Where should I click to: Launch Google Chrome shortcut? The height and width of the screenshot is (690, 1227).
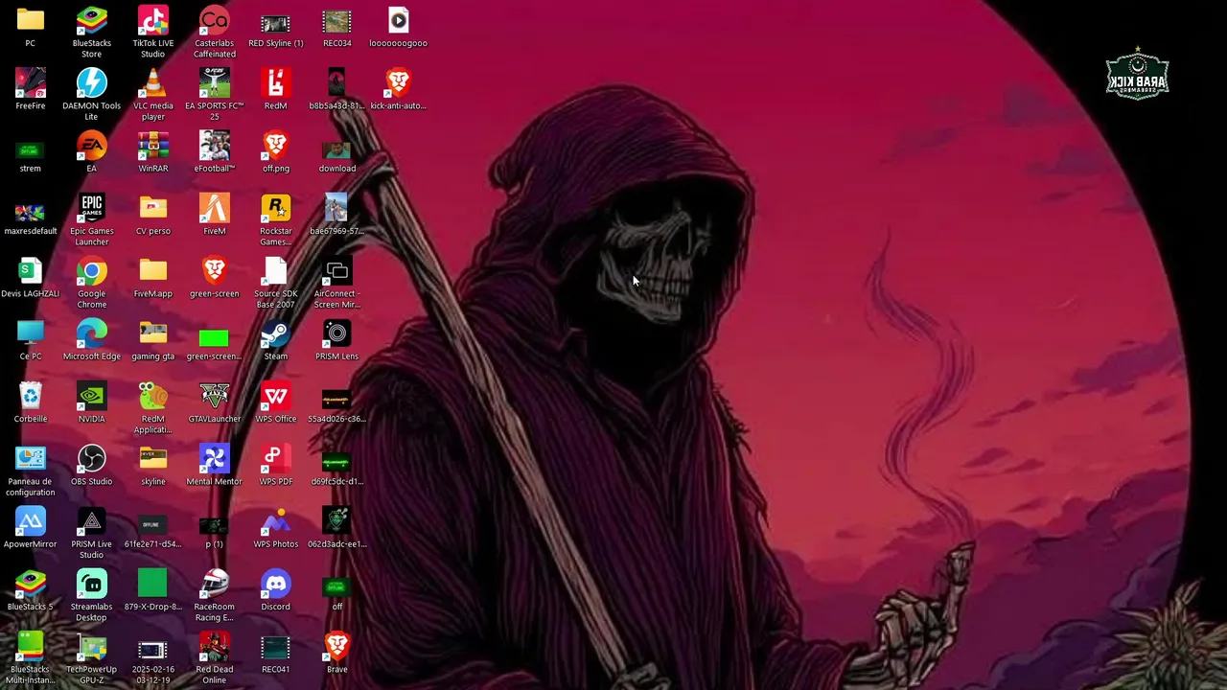(91, 271)
